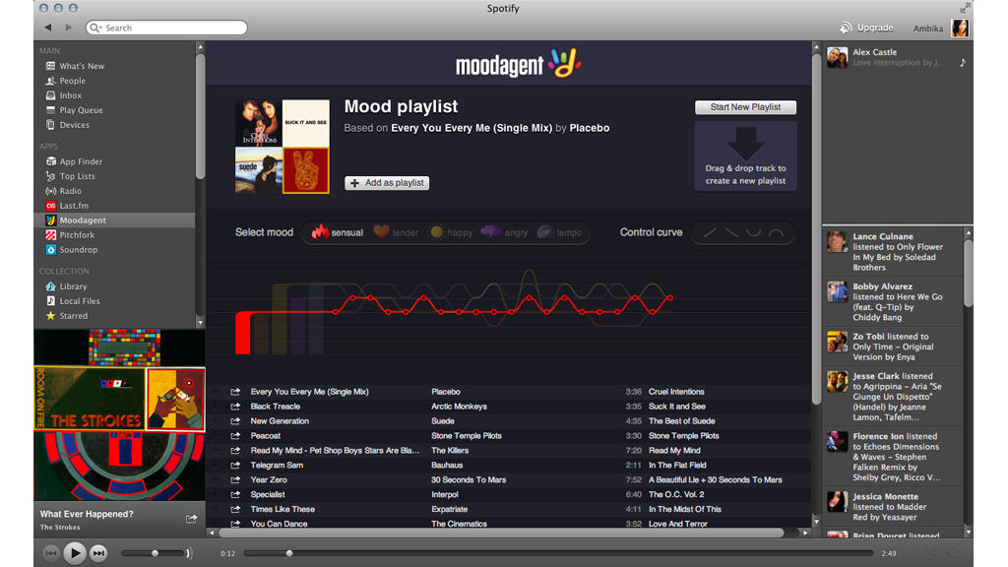Click the red curve point at the line's end
This screenshot has width=1008, height=567.
pyautogui.click(x=670, y=297)
